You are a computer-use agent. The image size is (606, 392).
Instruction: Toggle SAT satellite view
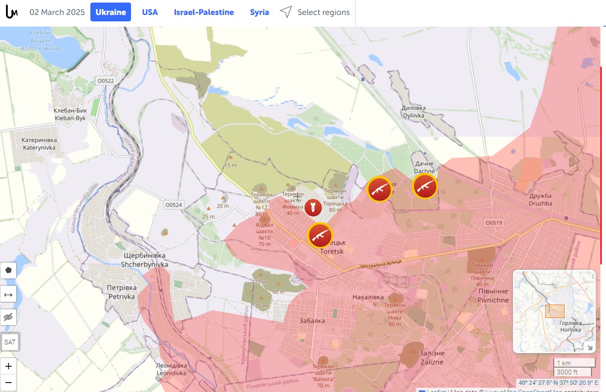click(x=9, y=342)
